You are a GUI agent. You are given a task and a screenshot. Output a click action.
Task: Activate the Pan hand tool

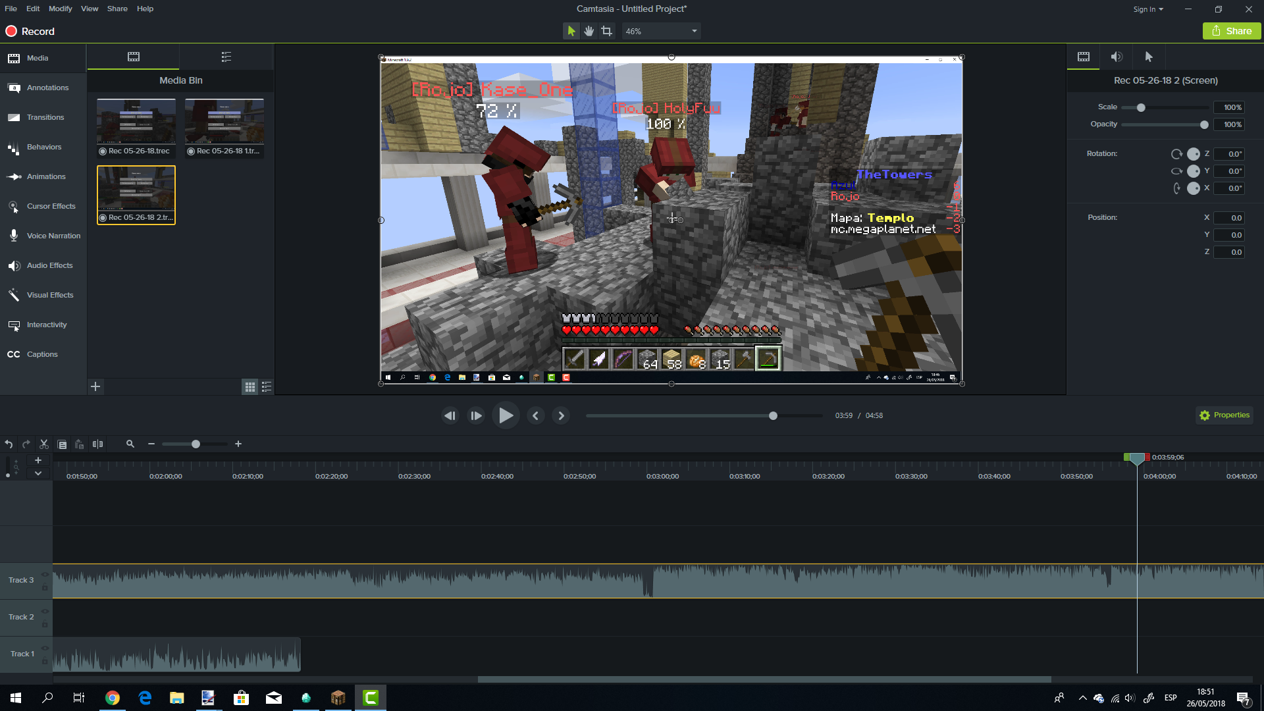pos(589,31)
